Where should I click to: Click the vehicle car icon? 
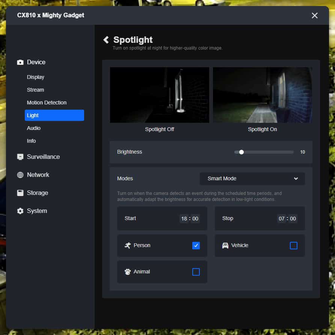click(225, 245)
